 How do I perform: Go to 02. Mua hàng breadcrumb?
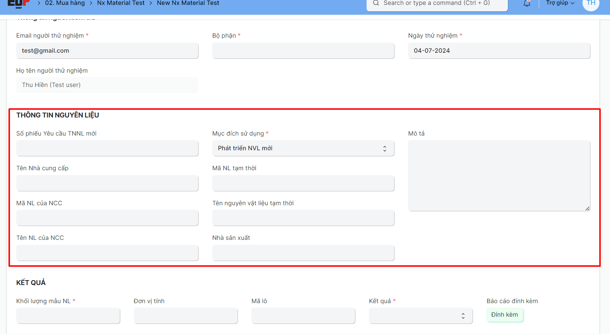(x=65, y=3)
